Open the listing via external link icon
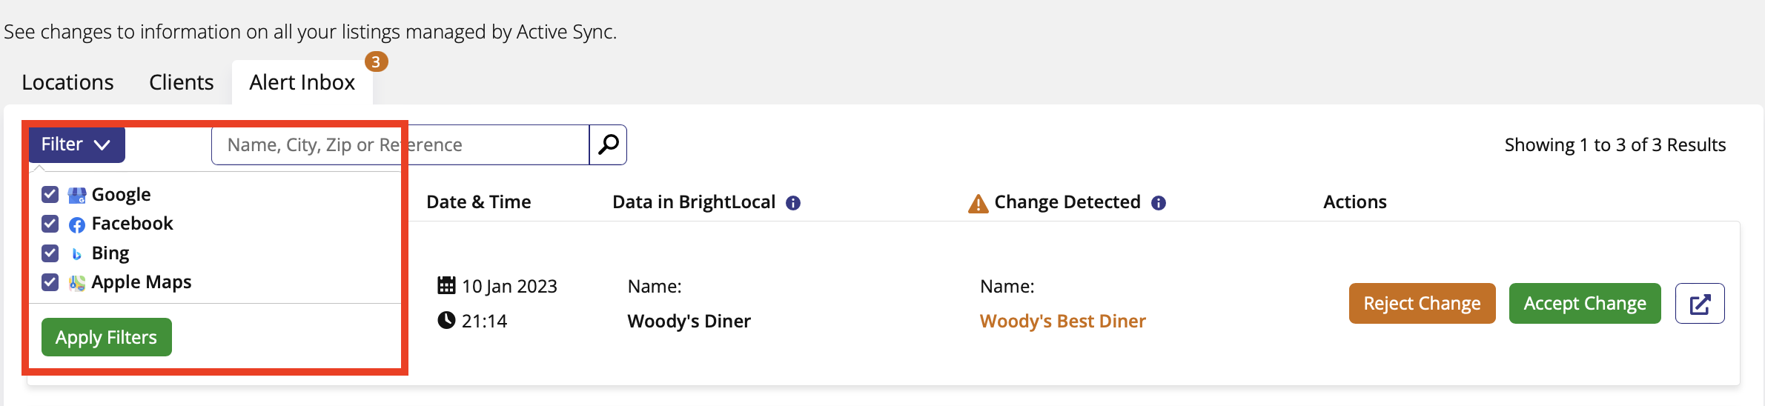 click(1700, 304)
